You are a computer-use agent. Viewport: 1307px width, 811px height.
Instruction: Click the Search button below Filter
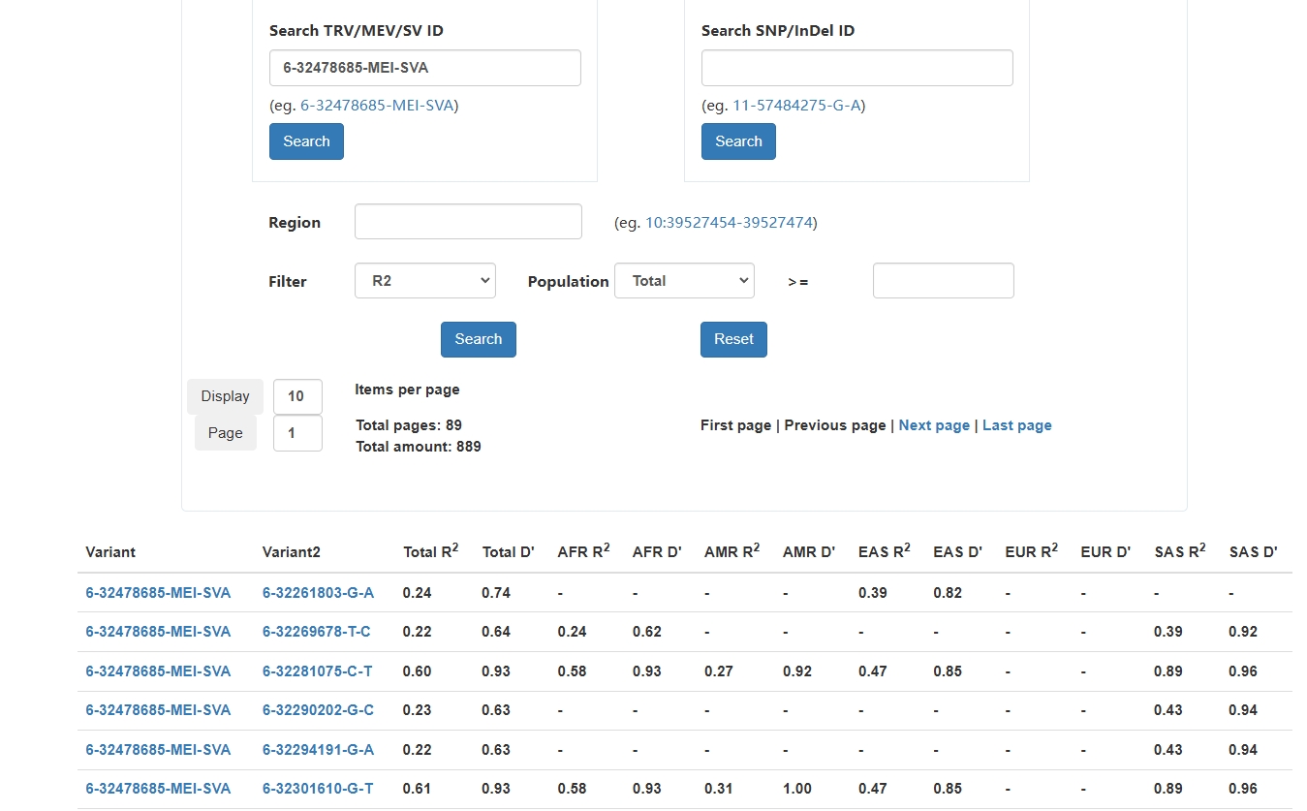[479, 339]
